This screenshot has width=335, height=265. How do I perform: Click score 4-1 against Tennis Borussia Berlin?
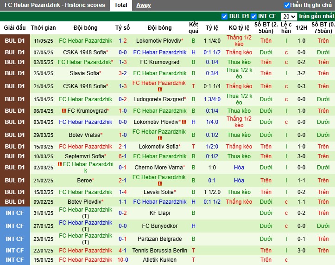coord(123,251)
